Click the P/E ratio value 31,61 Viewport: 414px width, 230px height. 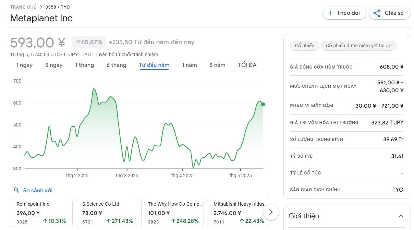coord(397,156)
